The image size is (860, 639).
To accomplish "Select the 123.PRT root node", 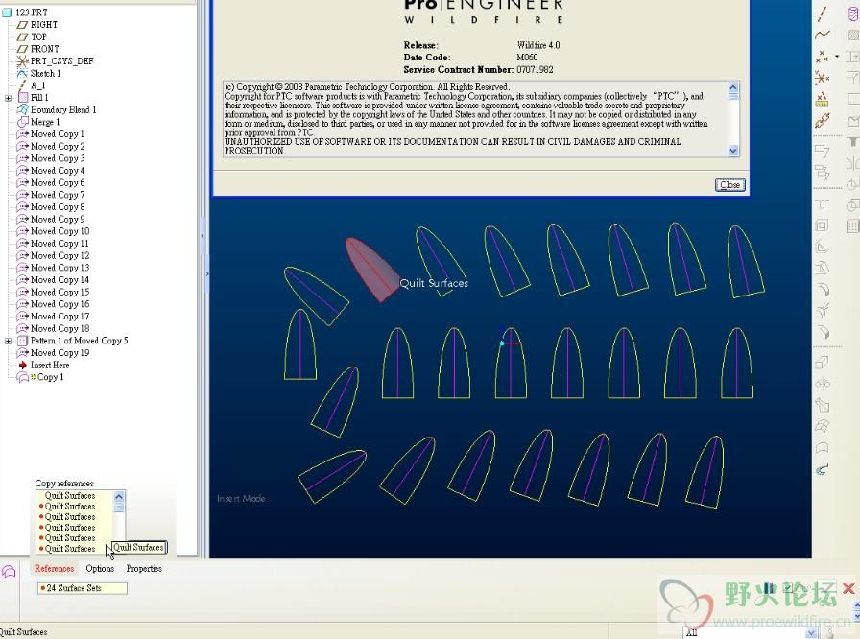I will (x=32, y=12).
